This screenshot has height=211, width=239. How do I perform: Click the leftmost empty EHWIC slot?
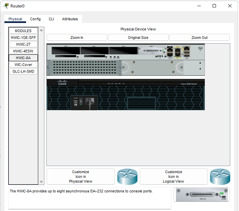point(66,50)
